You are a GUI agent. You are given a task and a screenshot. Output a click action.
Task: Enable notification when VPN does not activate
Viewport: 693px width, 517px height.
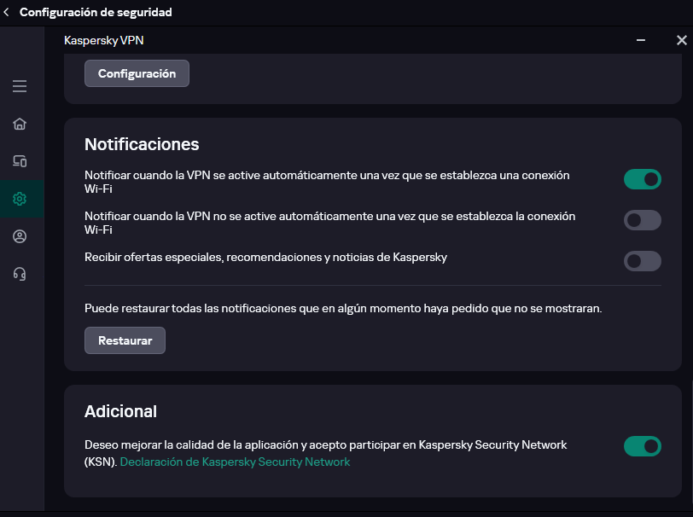click(642, 220)
